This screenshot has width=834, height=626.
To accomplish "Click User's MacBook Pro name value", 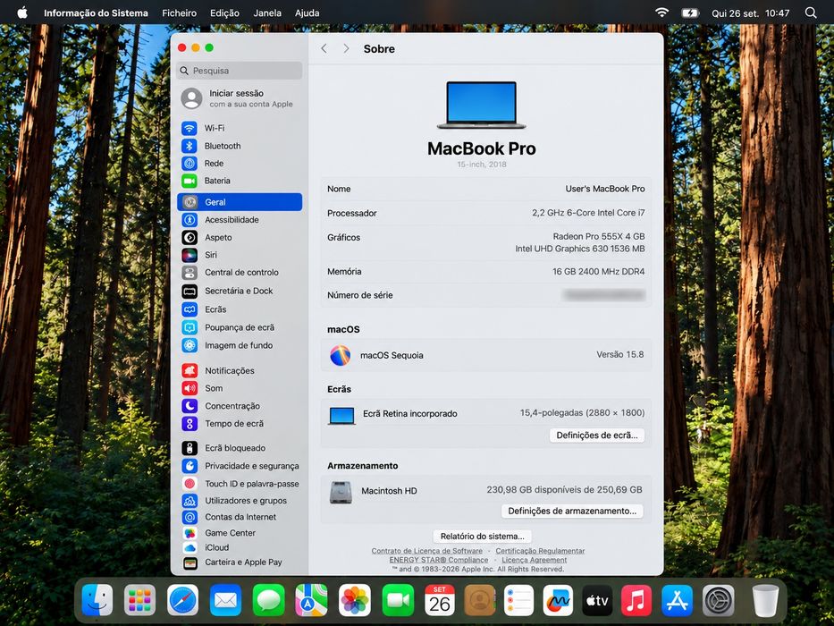I will tap(605, 189).
